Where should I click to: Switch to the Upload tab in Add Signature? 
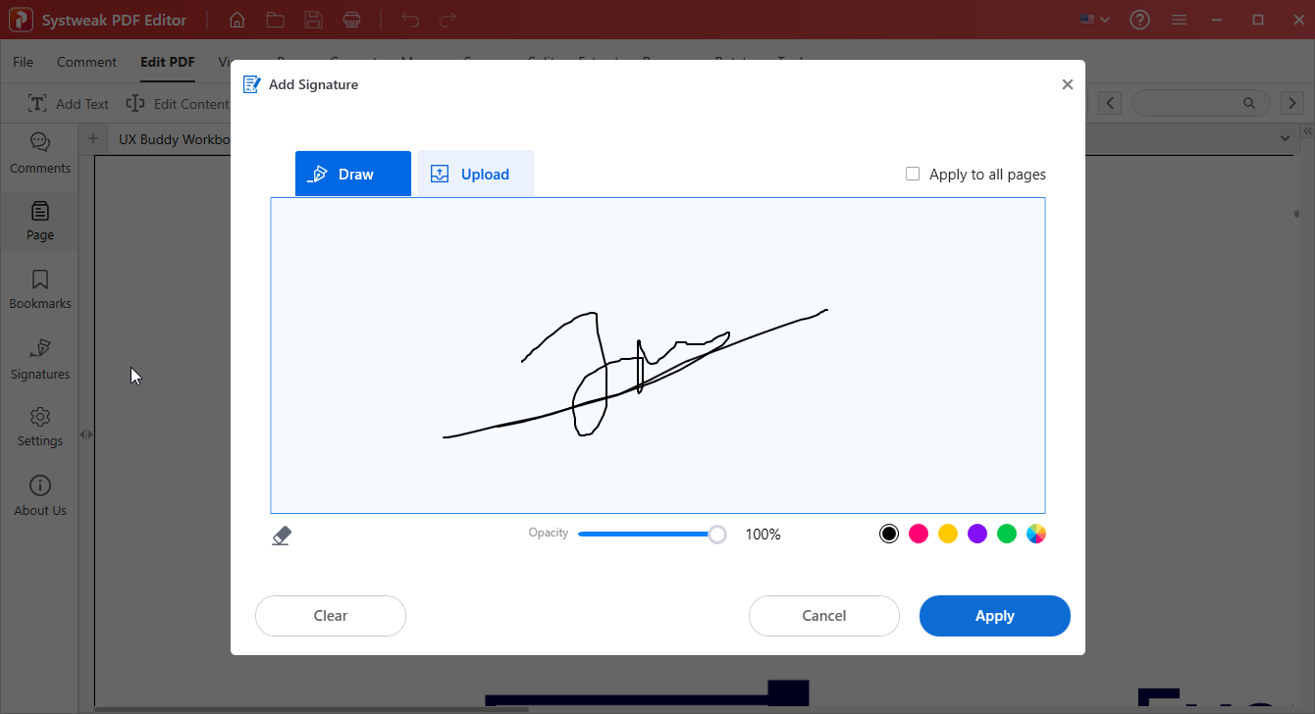pyautogui.click(x=476, y=174)
